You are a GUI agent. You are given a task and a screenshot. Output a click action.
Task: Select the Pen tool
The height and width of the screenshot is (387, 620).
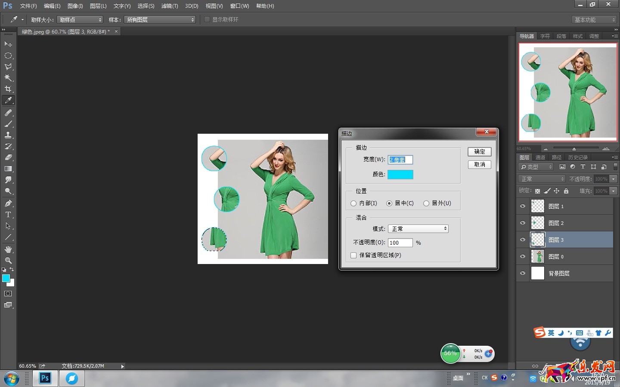8,203
